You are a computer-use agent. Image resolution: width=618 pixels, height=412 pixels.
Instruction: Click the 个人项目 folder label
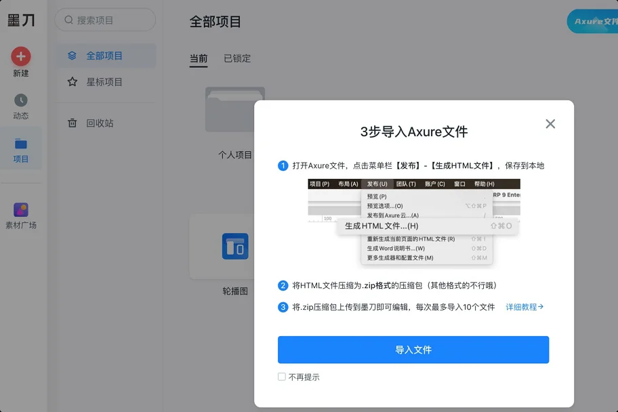coord(235,154)
